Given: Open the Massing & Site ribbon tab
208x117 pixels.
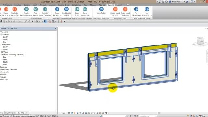Looking at the screenshot, I should click(x=64, y=5).
